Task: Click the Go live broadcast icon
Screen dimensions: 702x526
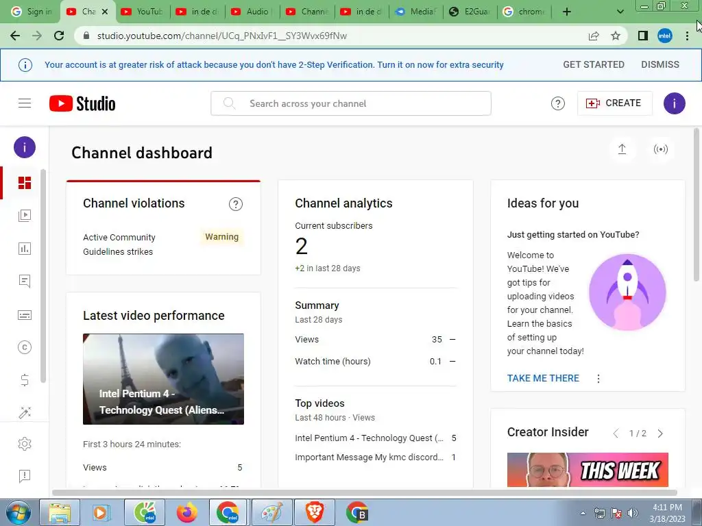Action: click(661, 149)
